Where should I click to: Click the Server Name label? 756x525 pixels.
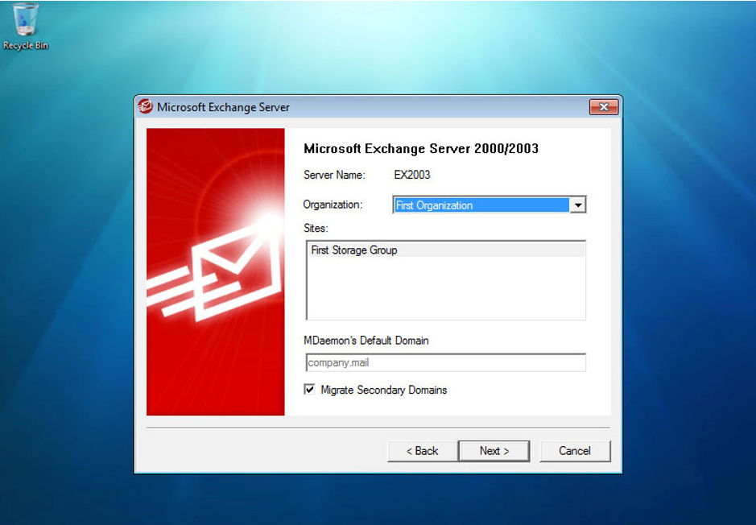click(335, 175)
